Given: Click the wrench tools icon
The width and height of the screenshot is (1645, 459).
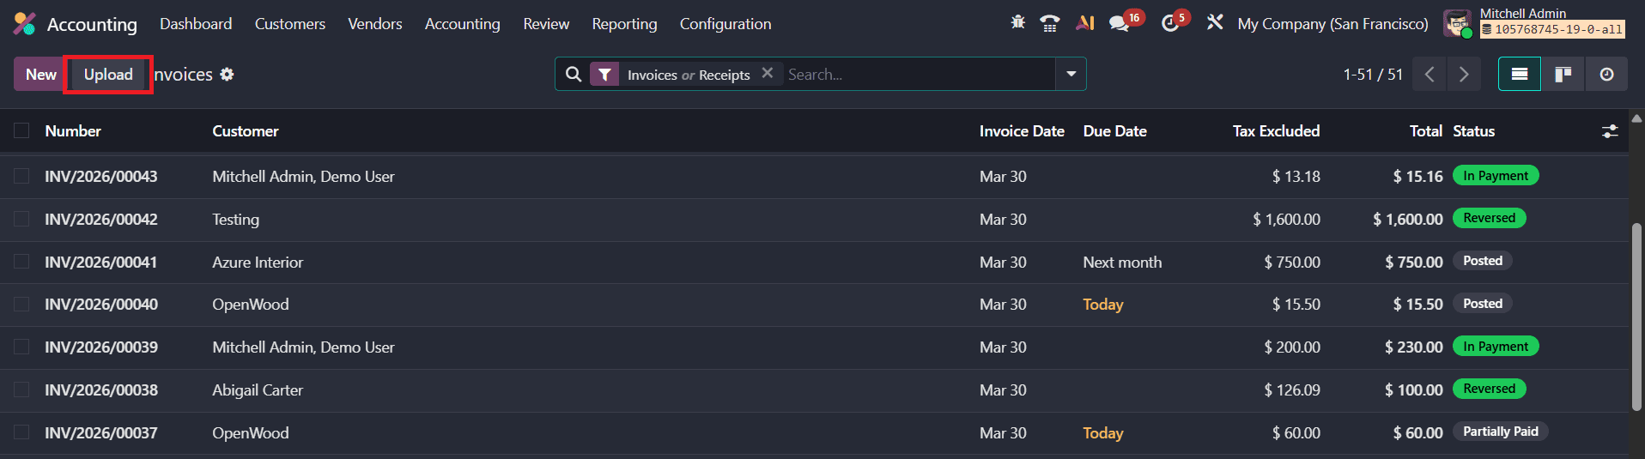Looking at the screenshot, I should pos(1214,22).
